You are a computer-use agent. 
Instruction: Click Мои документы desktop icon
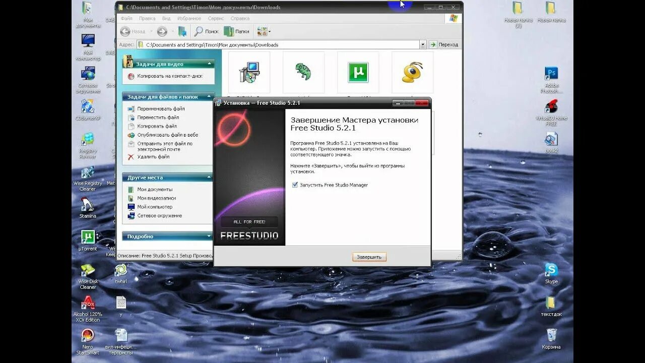(x=88, y=14)
